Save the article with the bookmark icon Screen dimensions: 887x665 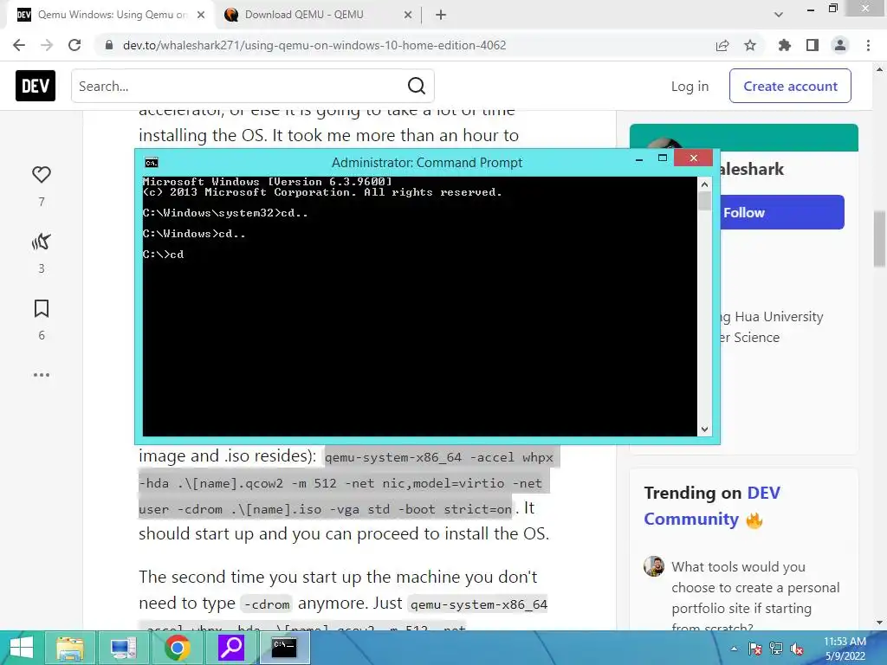42,309
